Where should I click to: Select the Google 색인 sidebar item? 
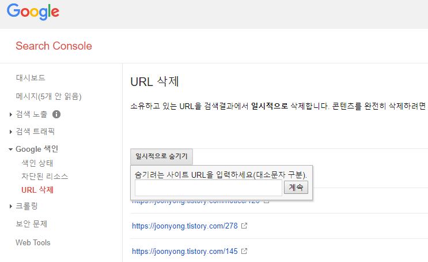37,149
